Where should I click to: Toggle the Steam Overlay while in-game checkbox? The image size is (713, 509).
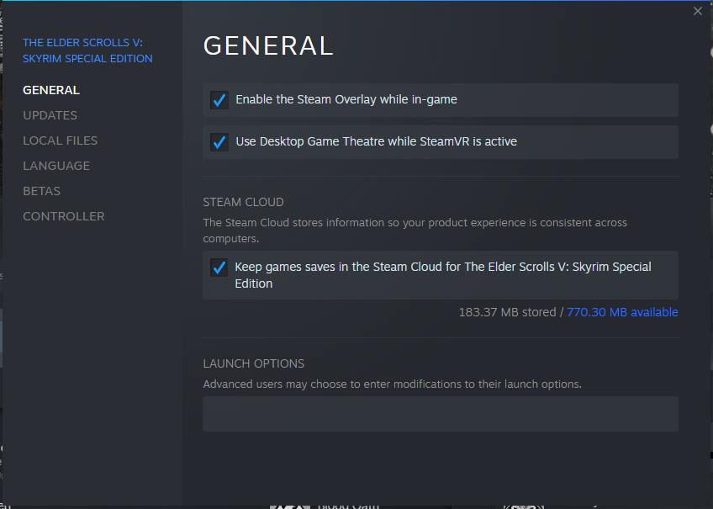tap(219, 100)
